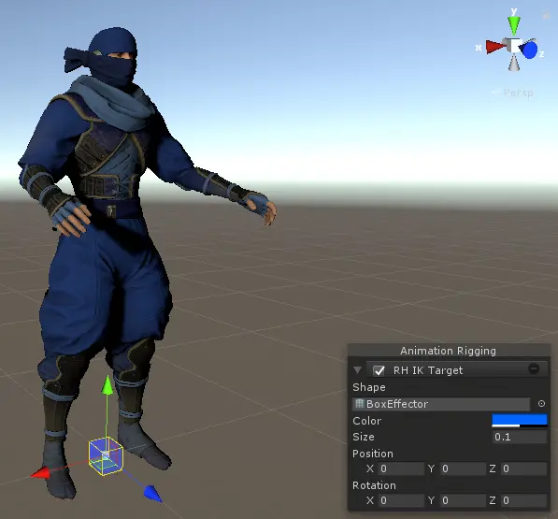Click the green move handle arrow

107,385
